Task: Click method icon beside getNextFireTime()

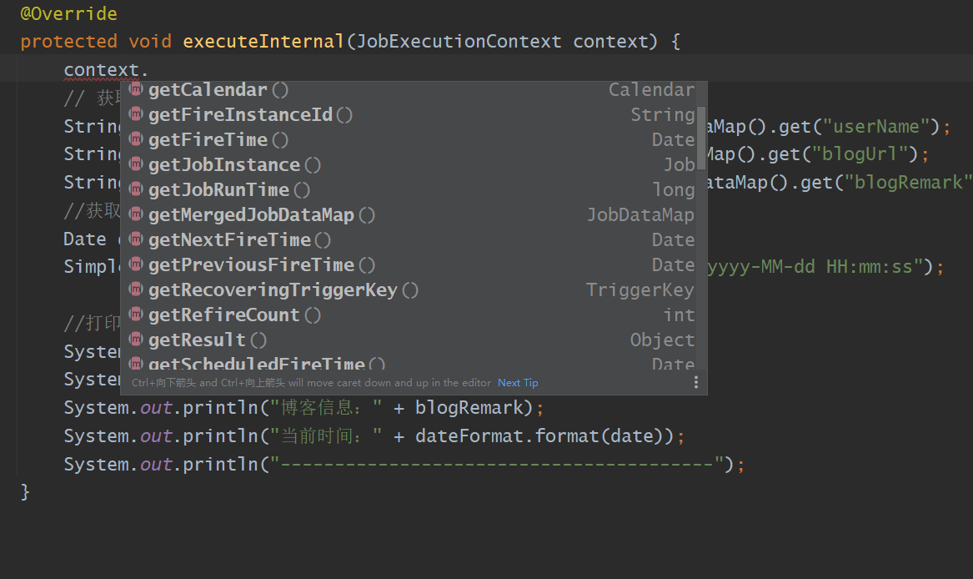Action: [x=137, y=239]
